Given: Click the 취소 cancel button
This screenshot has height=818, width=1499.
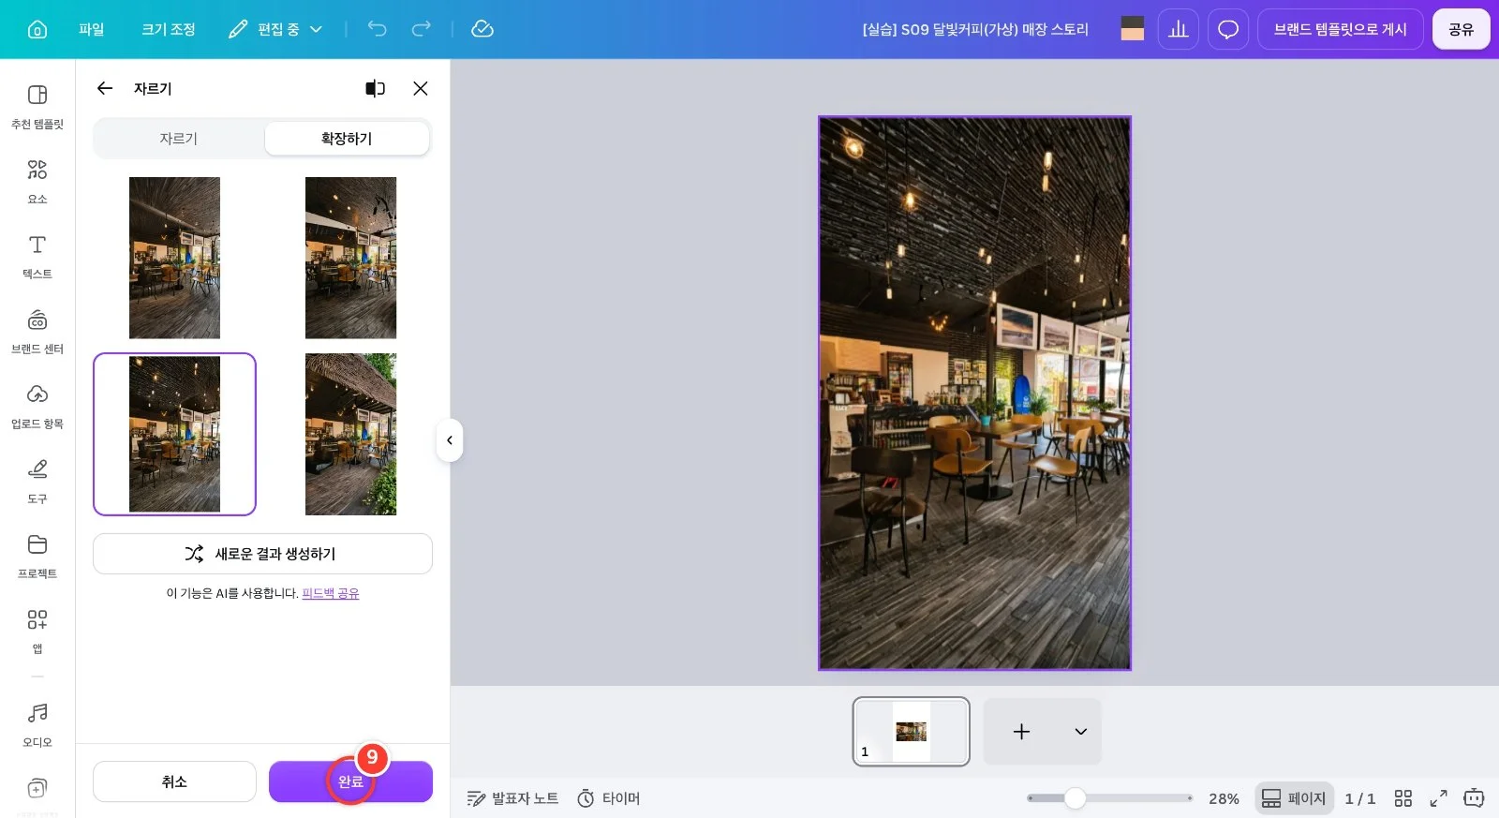Looking at the screenshot, I should (174, 781).
